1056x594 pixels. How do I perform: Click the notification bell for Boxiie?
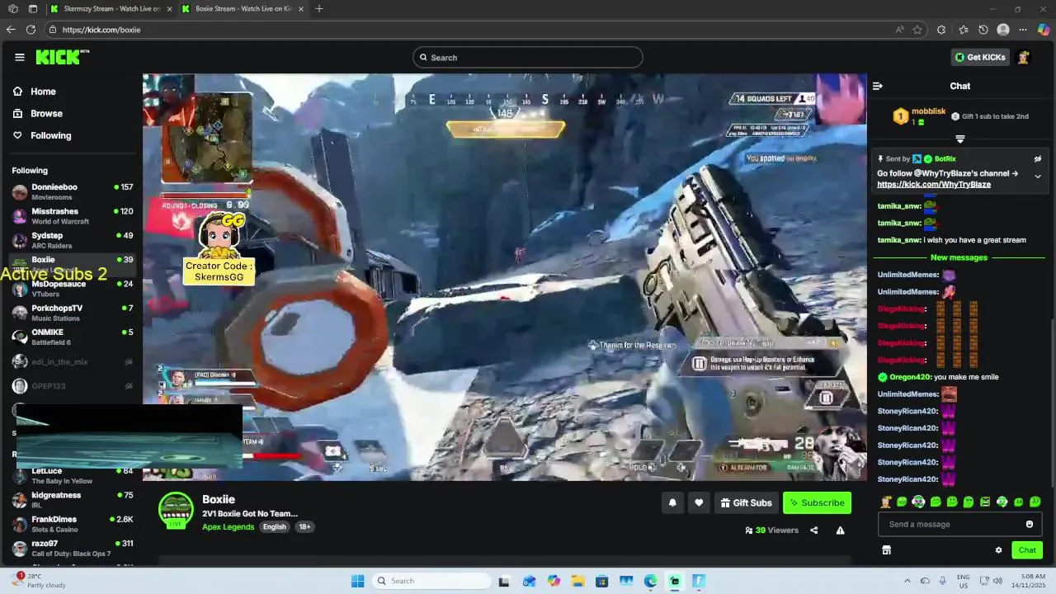pos(672,502)
